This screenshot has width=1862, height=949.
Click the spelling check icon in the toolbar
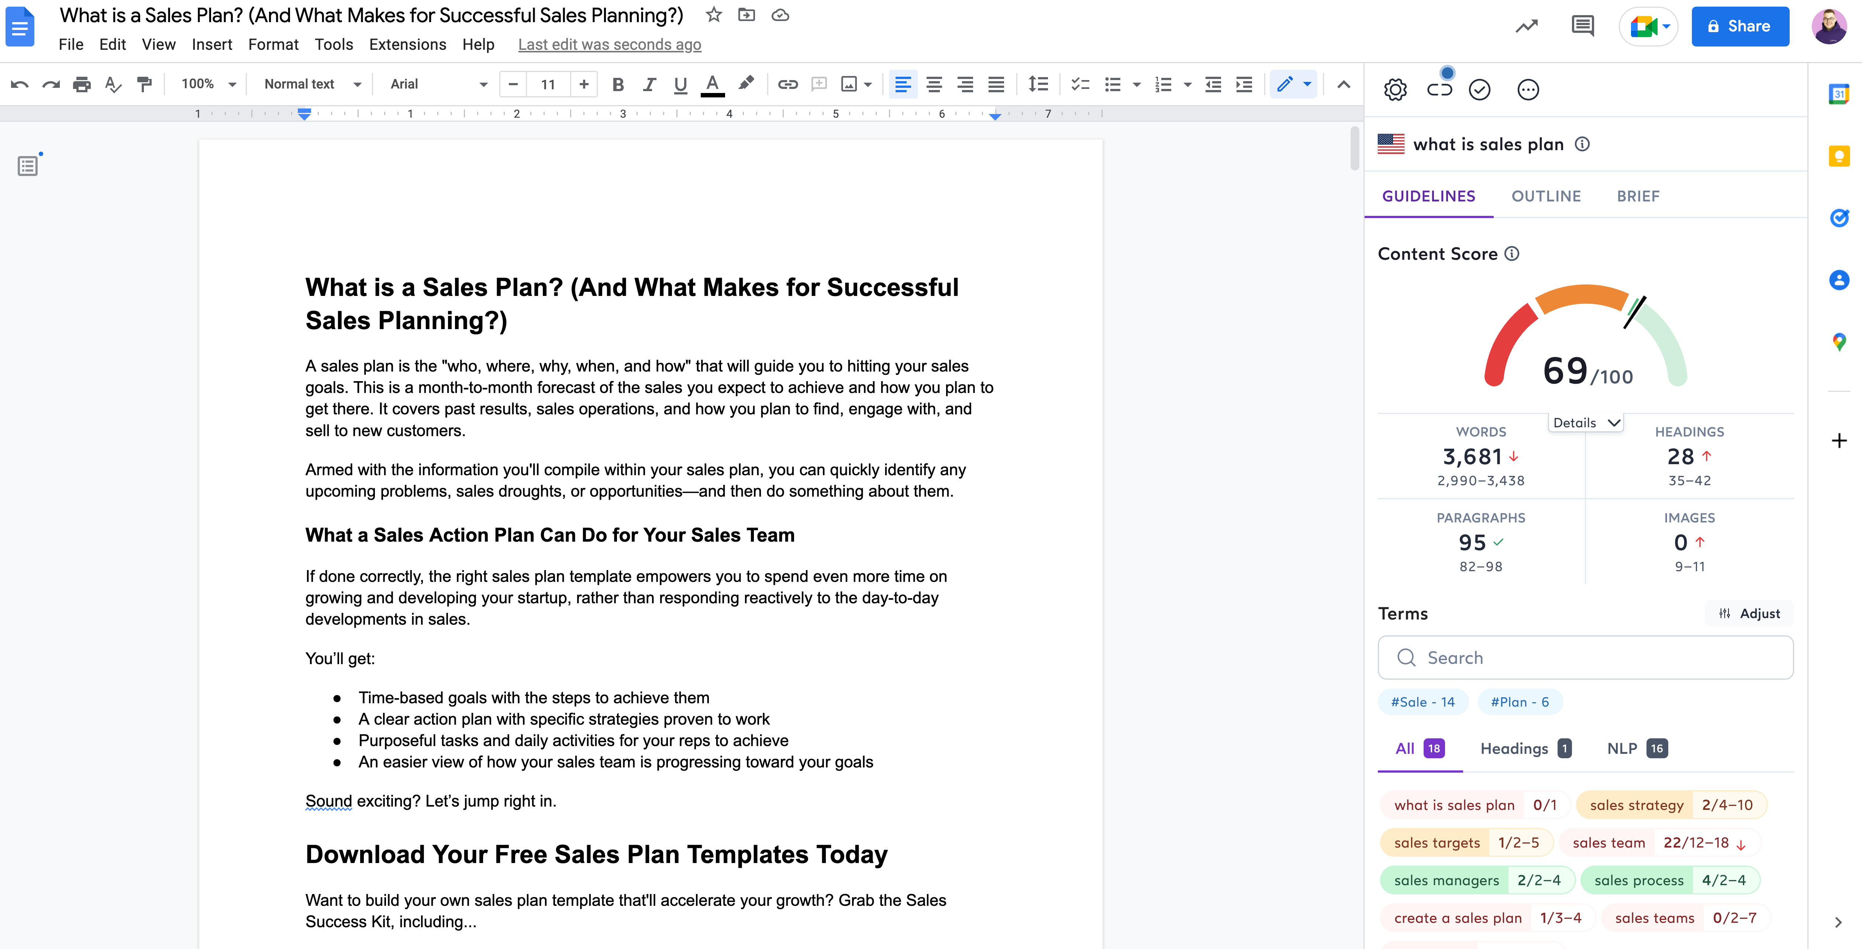113,84
